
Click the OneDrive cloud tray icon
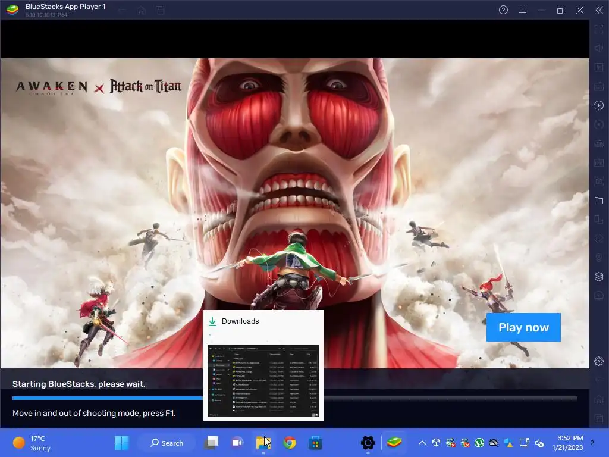[494, 443]
